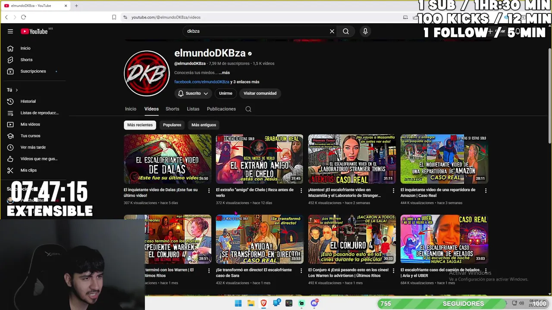Open '¡Se transformó en directo!' title

(254, 273)
